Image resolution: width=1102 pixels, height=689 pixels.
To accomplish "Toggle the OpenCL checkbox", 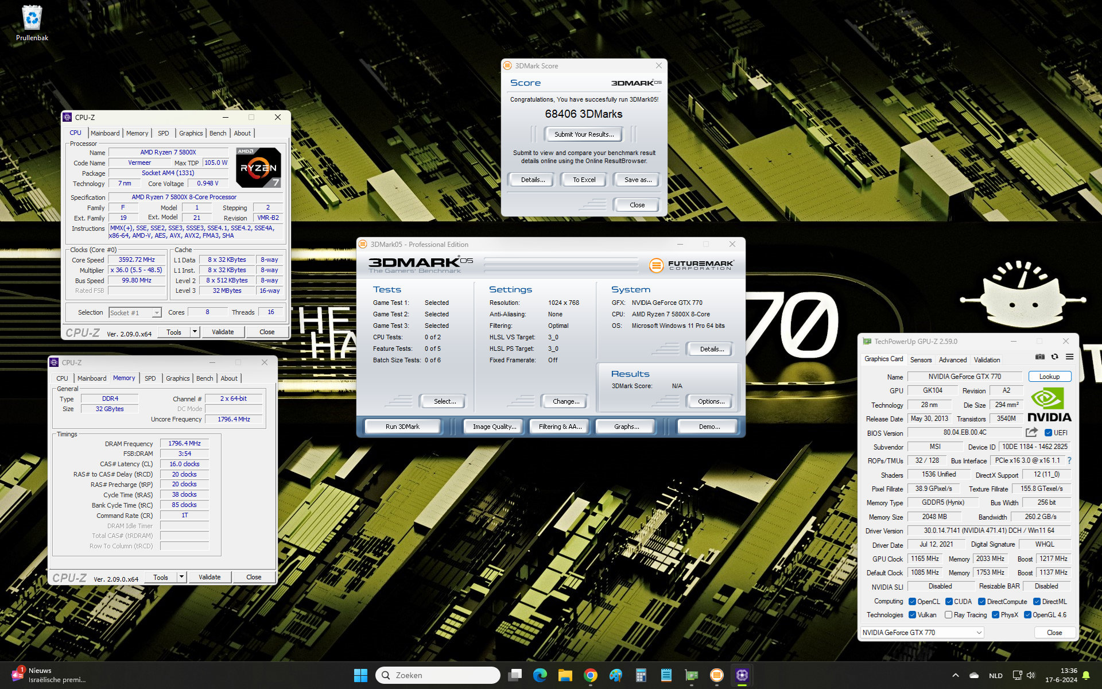I will coord(912,602).
